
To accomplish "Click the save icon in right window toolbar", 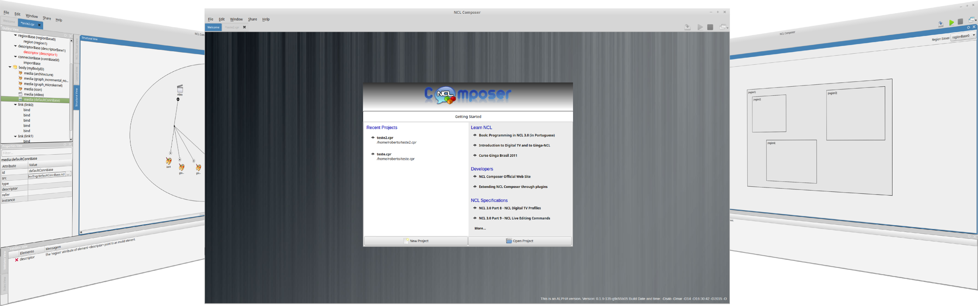I will (x=941, y=24).
